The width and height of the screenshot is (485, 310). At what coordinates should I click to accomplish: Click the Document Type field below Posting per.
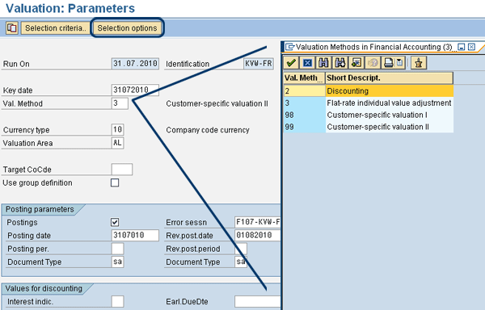(117, 262)
